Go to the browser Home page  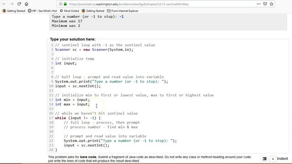26,4
